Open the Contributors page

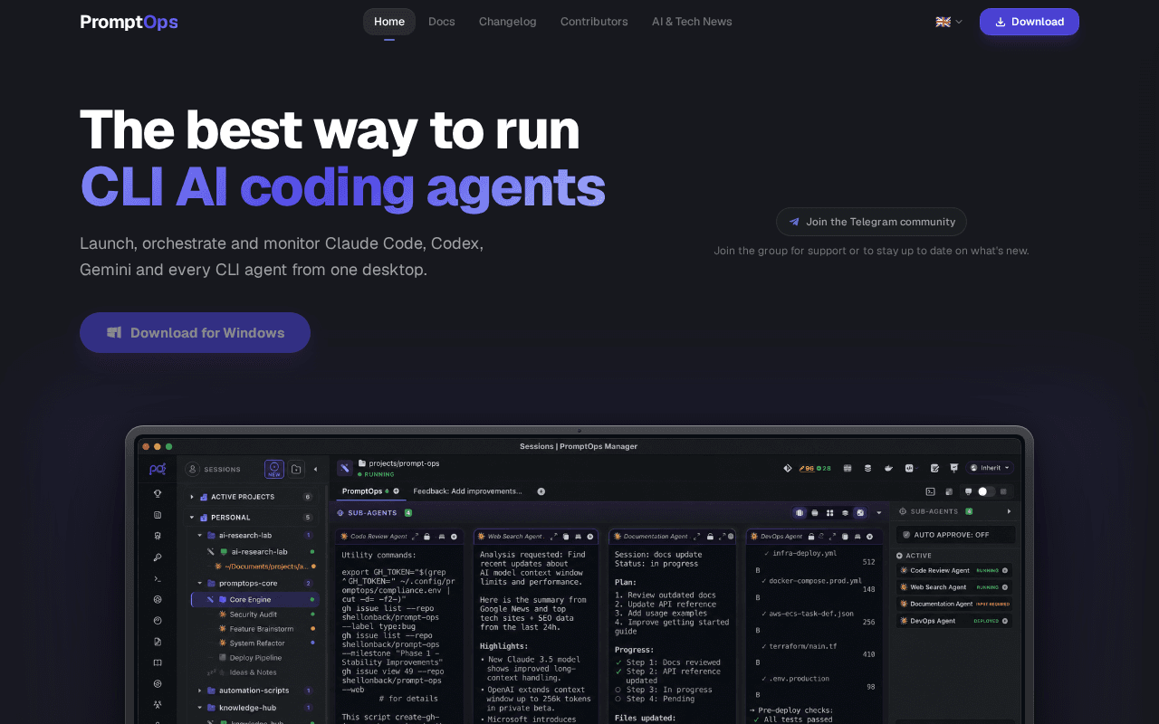[594, 22]
